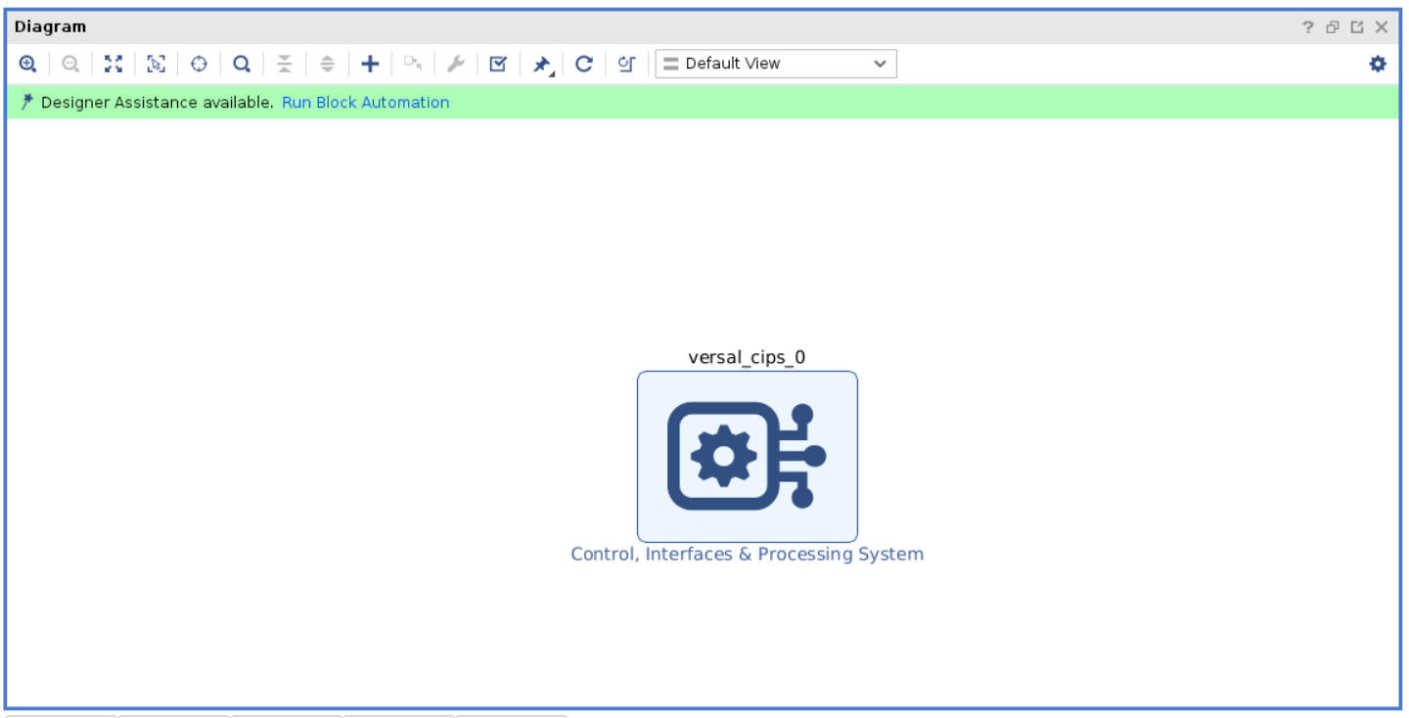Select the area selection tool

(157, 64)
